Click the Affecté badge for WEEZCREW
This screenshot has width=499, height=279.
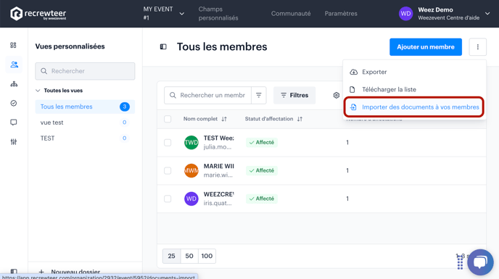pyautogui.click(x=262, y=199)
